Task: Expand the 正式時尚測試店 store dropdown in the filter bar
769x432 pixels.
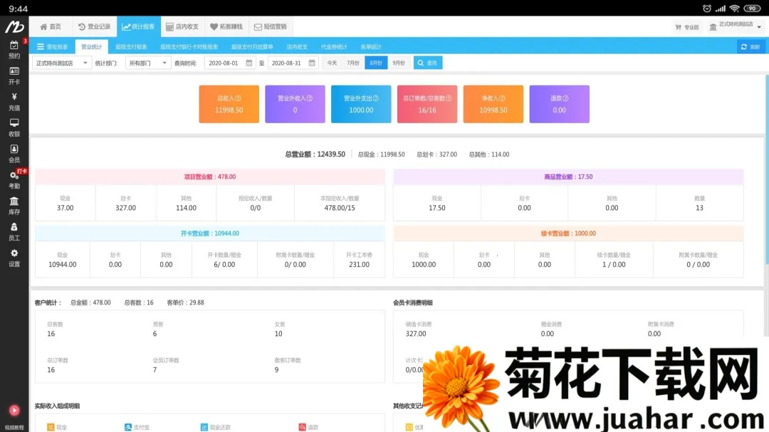Action: tap(63, 63)
